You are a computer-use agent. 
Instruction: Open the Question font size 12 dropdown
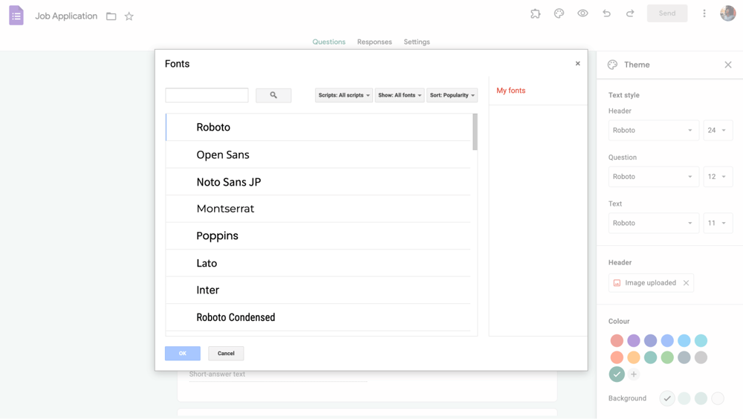coord(718,177)
